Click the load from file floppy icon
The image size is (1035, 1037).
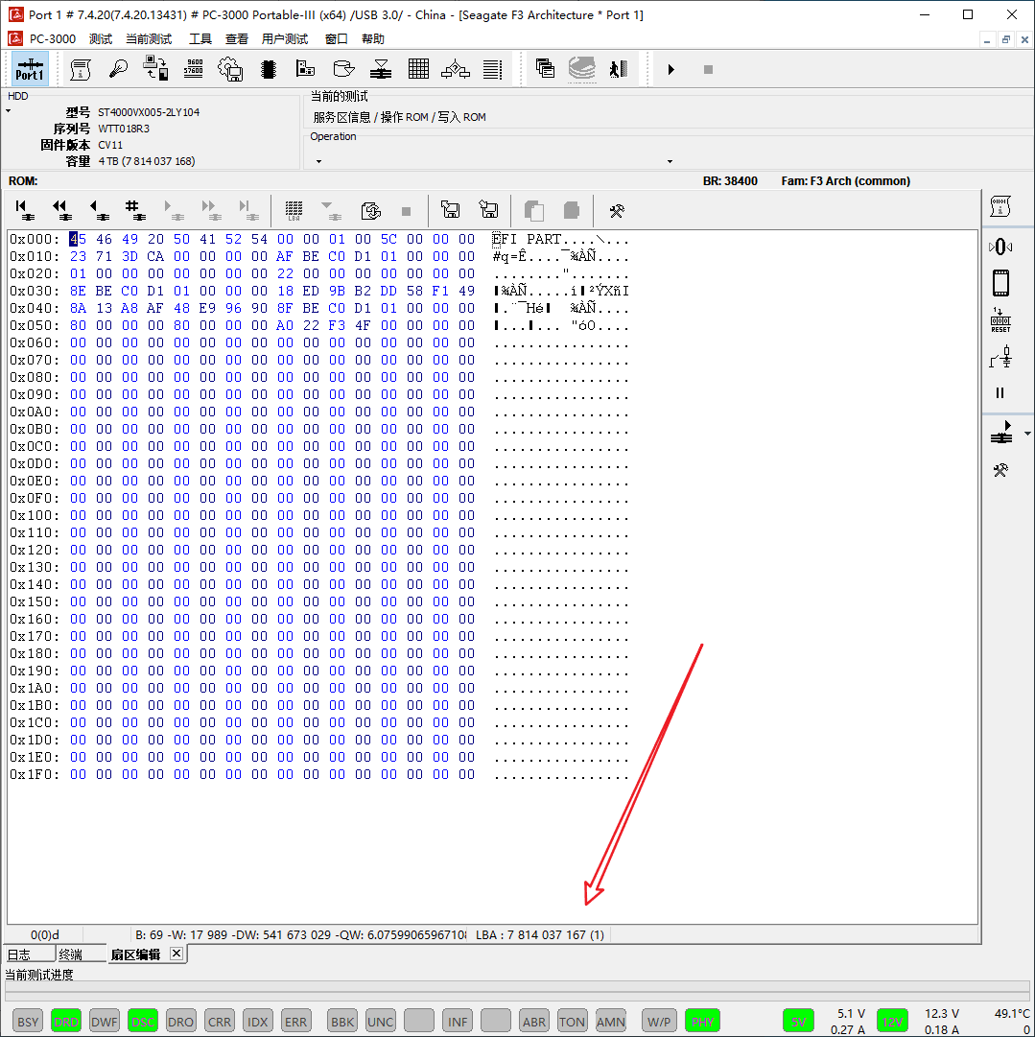click(451, 210)
